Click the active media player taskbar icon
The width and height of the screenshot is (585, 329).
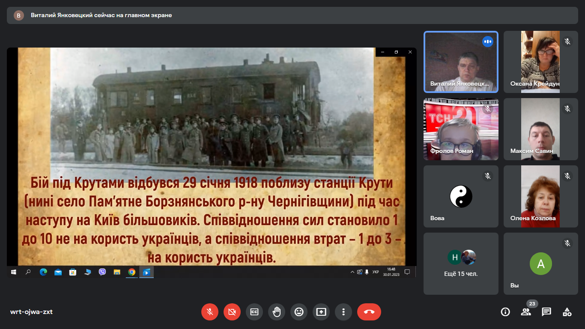(x=146, y=272)
